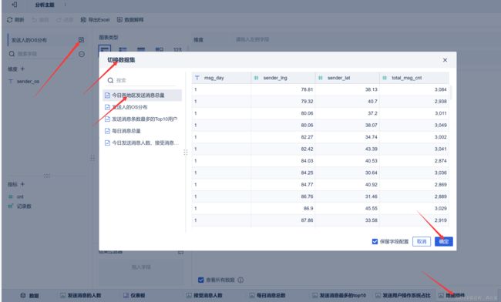Close the 切换数据集 dialog
The width and height of the screenshot is (501, 302).
pyautogui.click(x=445, y=60)
